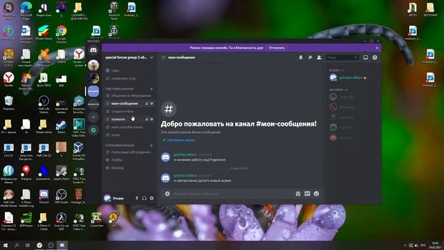444x250 pixels.
Task: Open Google Chrome desktop icon
Action: coord(61,34)
